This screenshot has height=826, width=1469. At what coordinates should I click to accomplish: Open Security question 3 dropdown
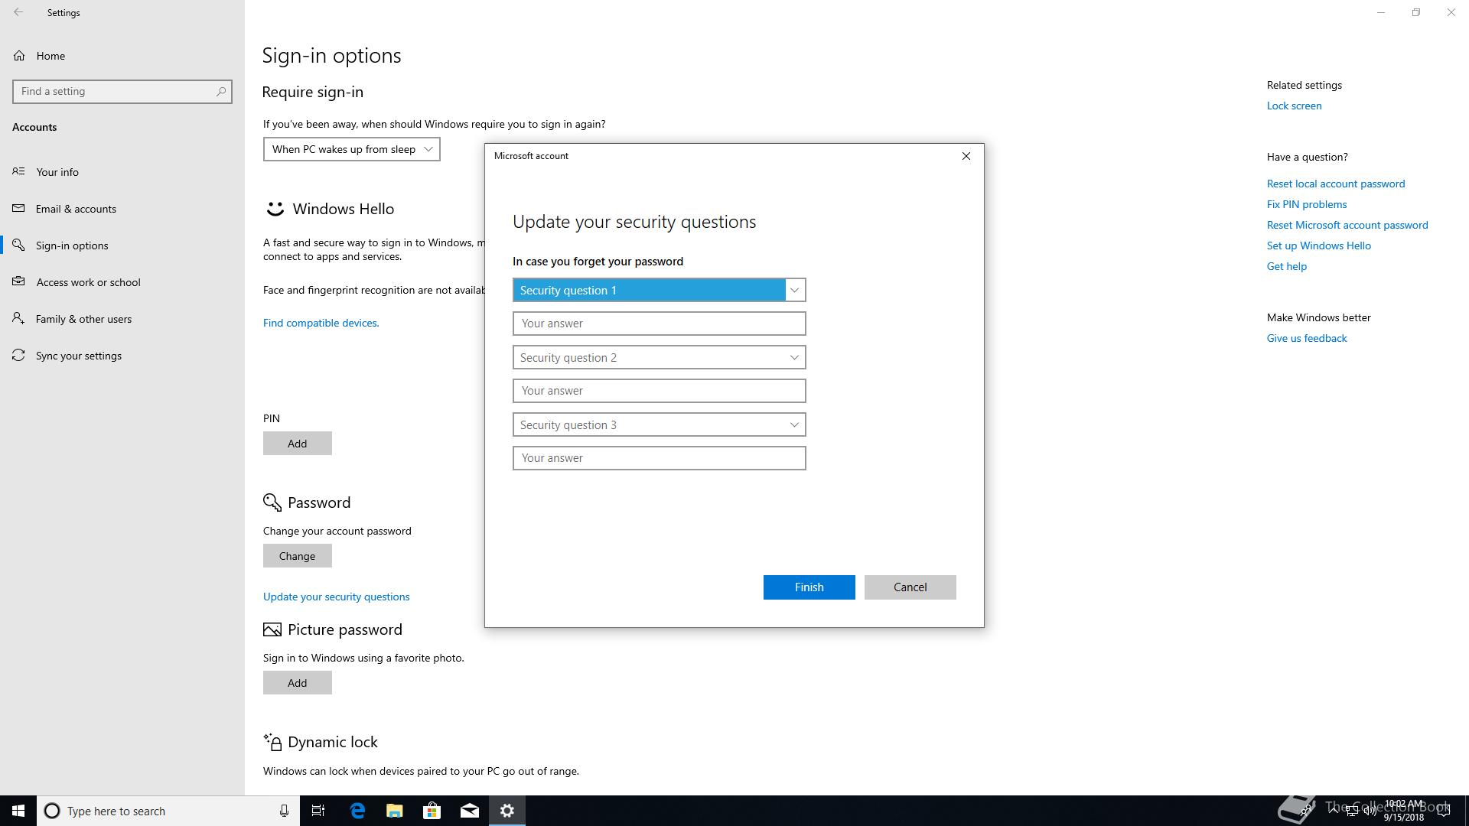pyautogui.click(x=659, y=424)
